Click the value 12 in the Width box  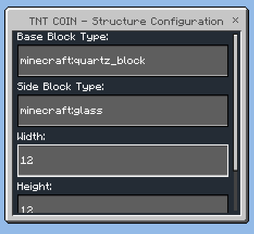click(27, 160)
